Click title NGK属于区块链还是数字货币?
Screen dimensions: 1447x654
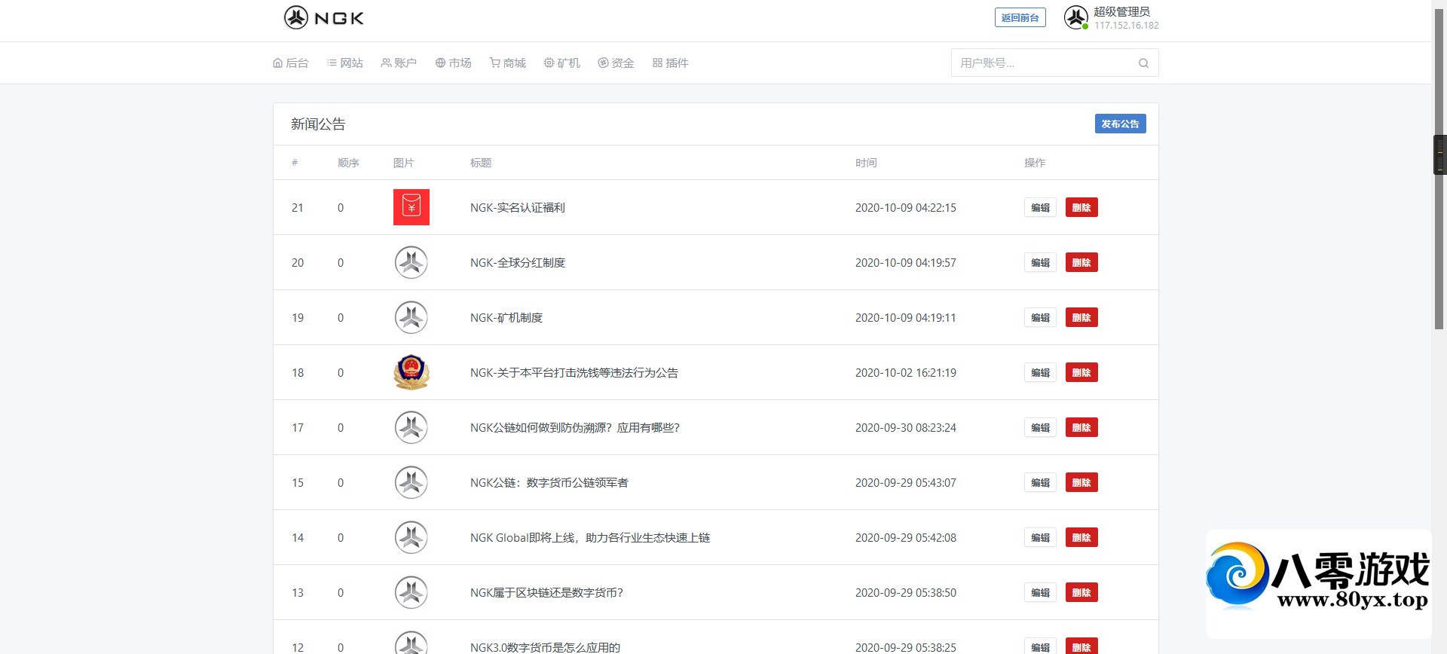[x=546, y=592]
